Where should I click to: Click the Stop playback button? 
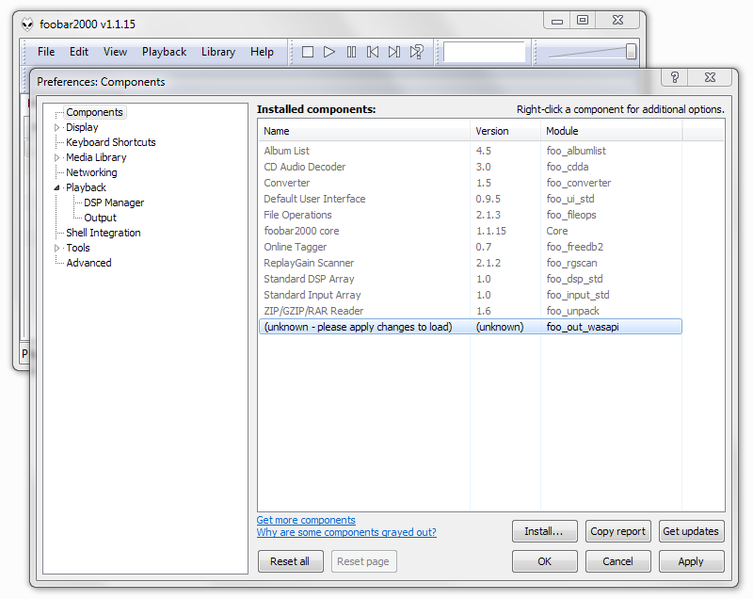308,52
